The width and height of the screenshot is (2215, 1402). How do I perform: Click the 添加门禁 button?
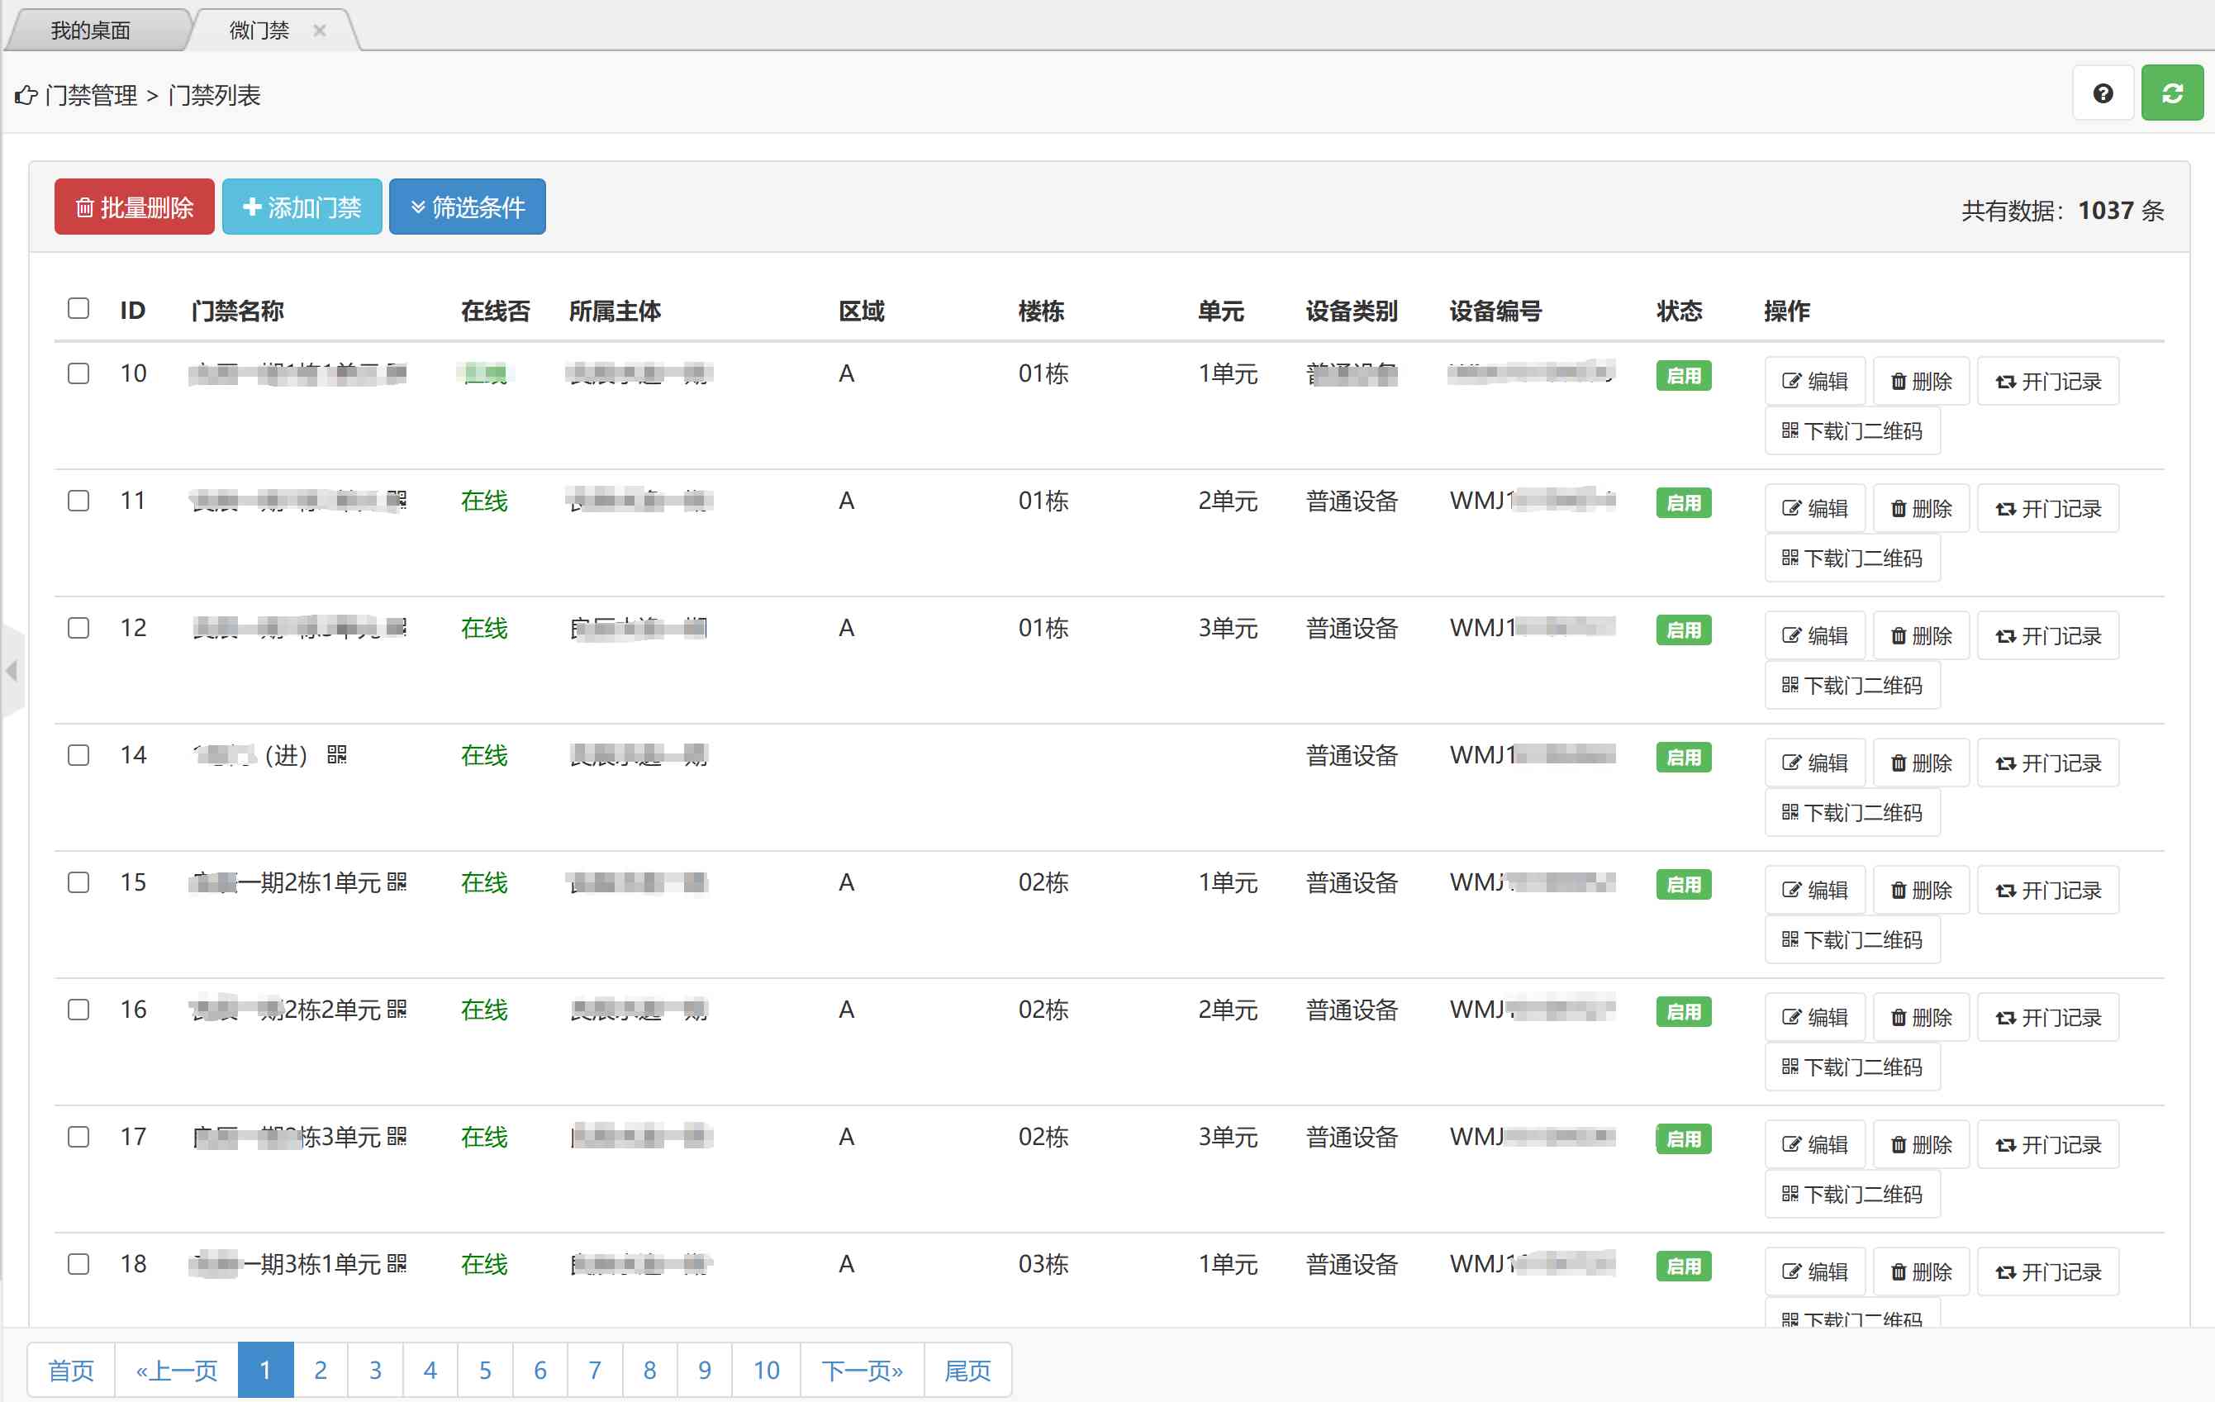(302, 207)
